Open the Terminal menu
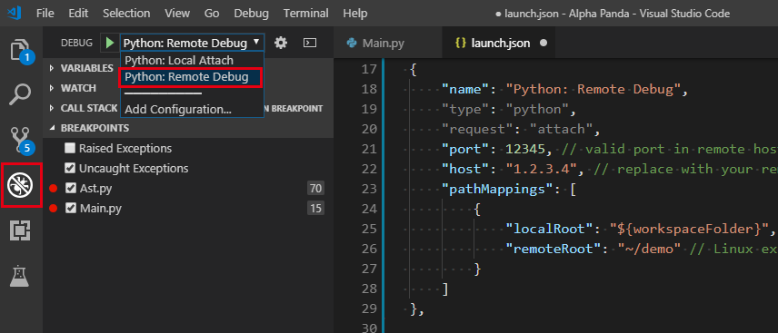This screenshot has height=333, width=778. (x=305, y=14)
